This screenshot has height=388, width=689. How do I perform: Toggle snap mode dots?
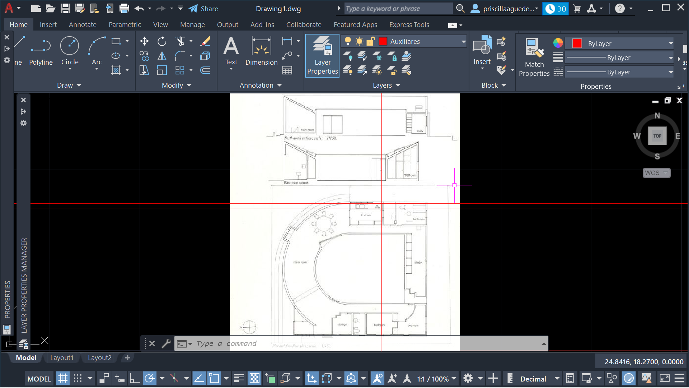pos(78,378)
